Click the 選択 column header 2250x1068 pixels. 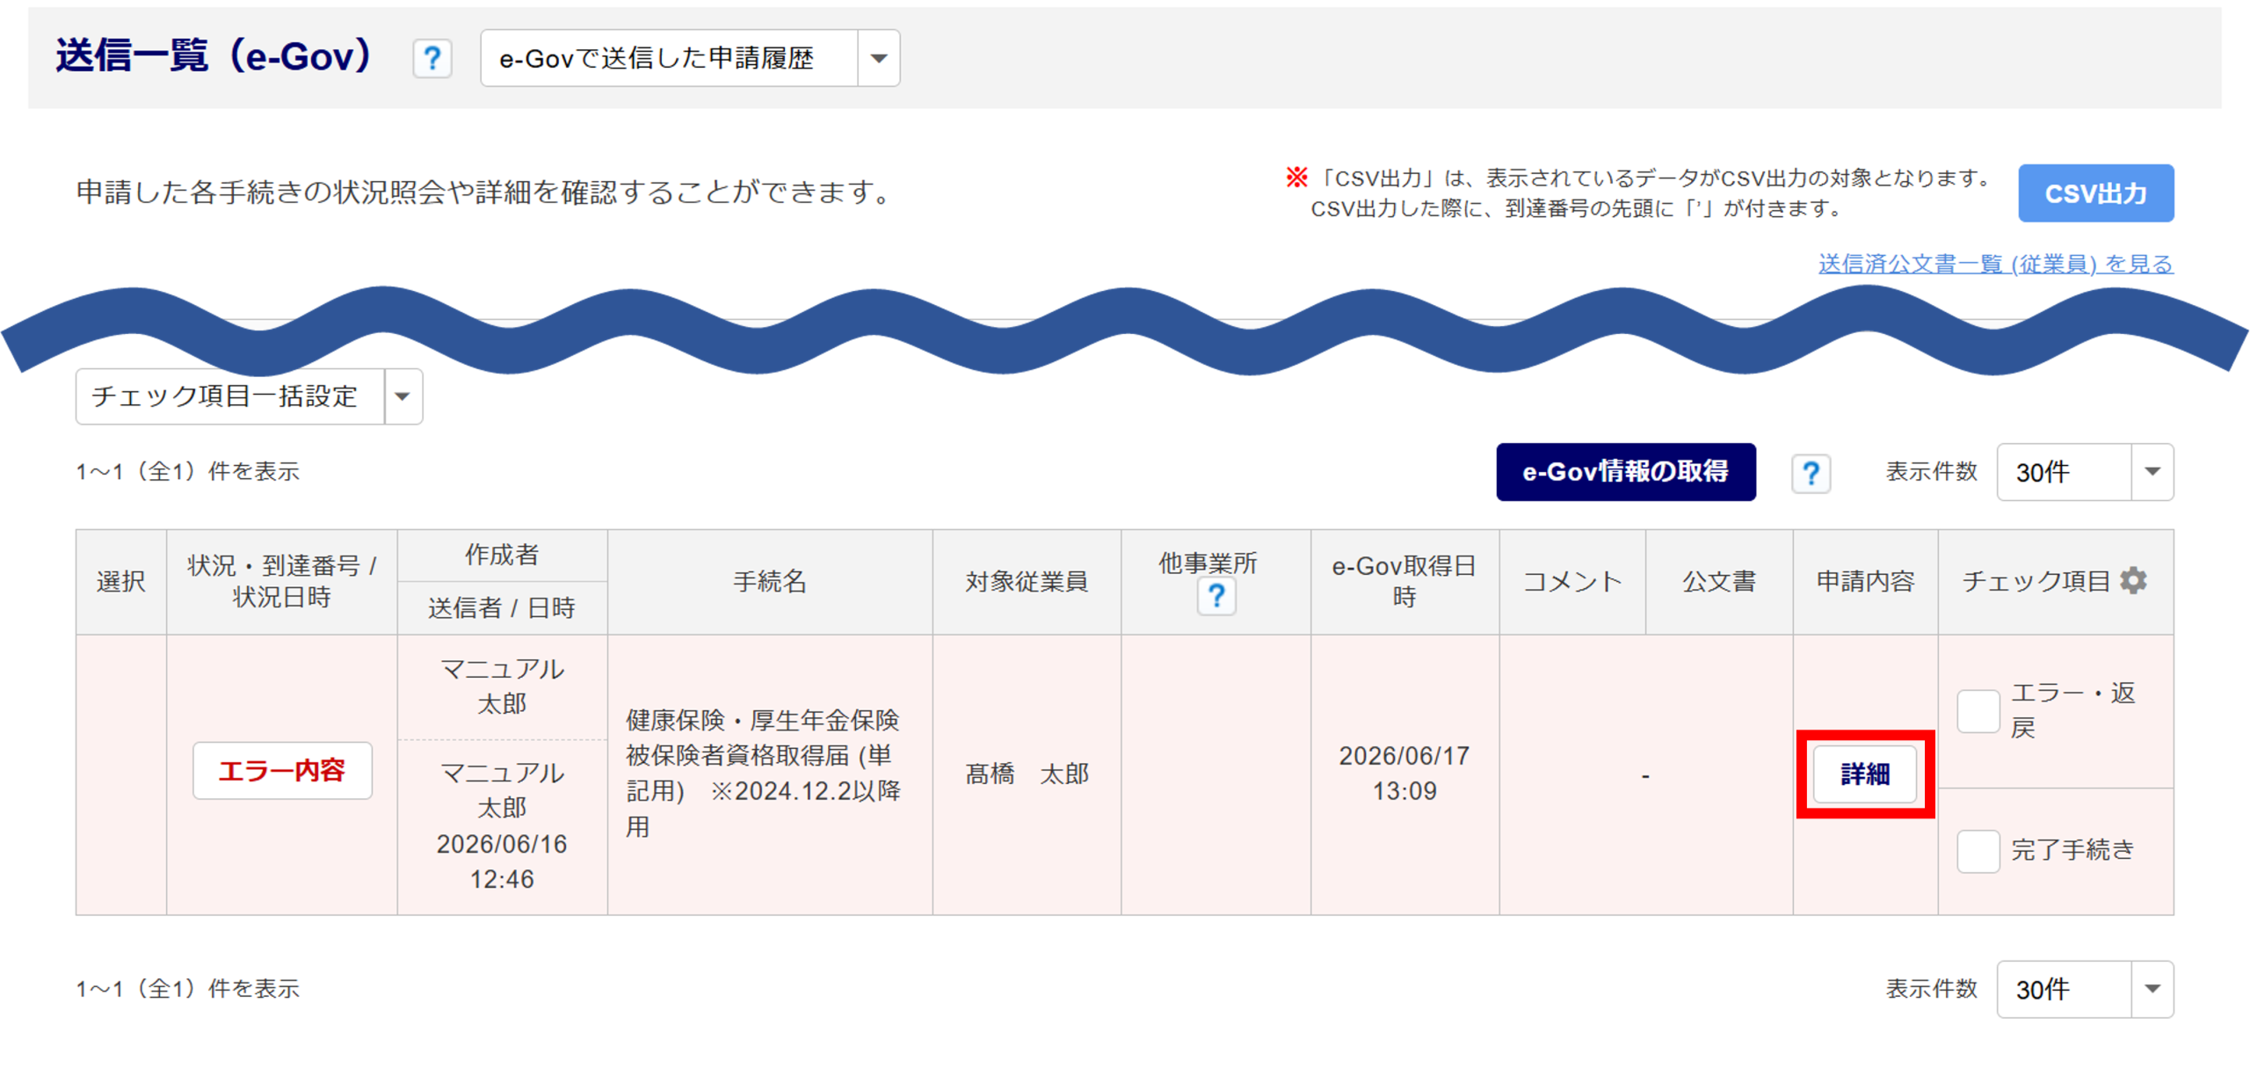(120, 581)
